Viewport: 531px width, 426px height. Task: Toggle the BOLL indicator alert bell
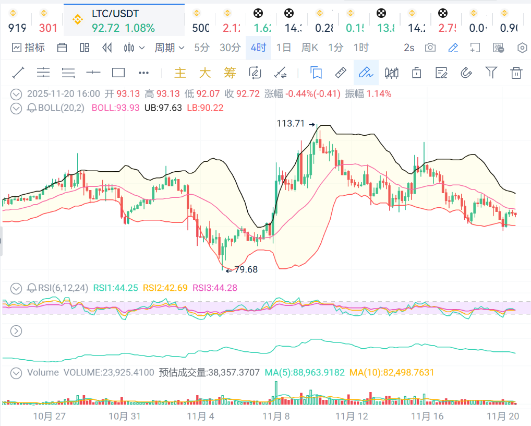(31, 108)
